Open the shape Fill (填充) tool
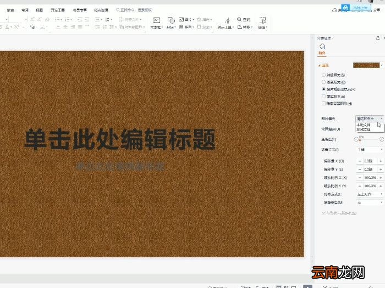Image resolution: width=385 pixels, height=288 pixels. (205, 20)
